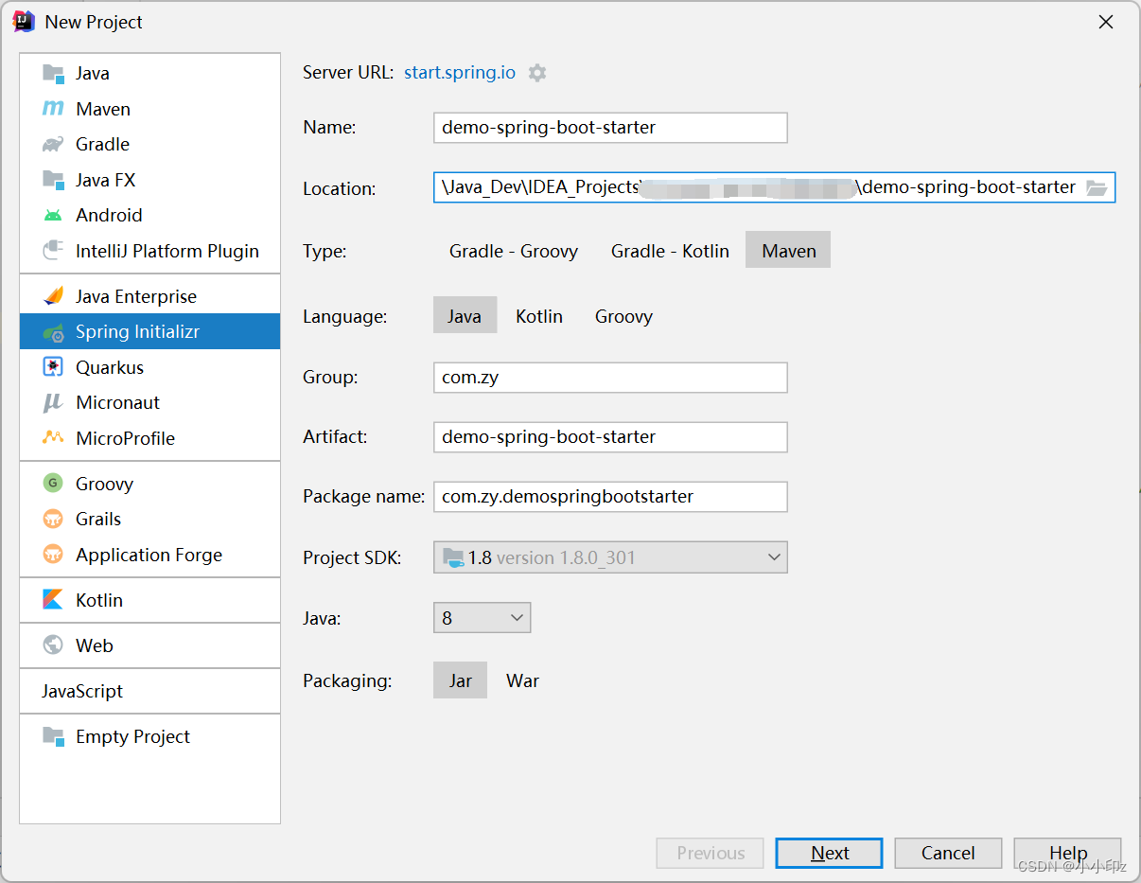Close the New Project dialog
1141x883 pixels.
[1105, 22]
